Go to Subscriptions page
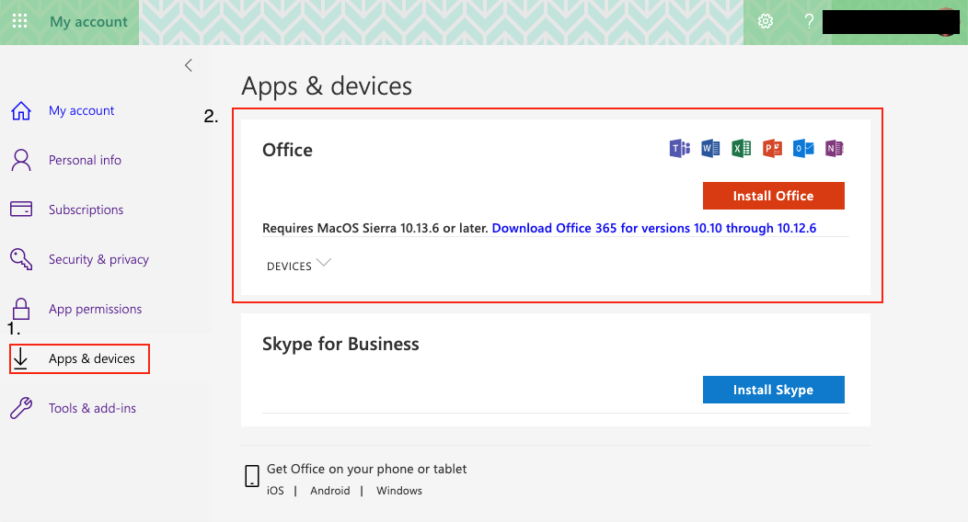The image size is (968, 522). [x=86, y=210]
